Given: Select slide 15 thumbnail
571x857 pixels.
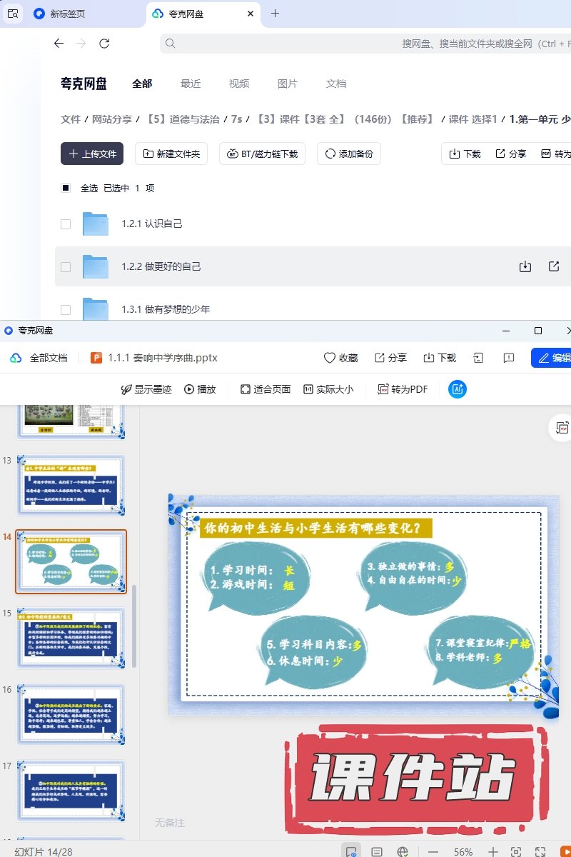Looking at the screenshot, I should tap(72, 638).
